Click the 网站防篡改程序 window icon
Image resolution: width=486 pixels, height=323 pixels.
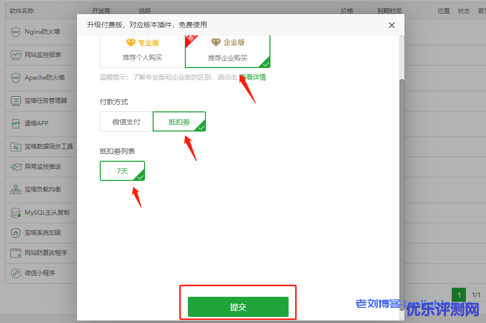pyautogui.click(x=16, y=253)
